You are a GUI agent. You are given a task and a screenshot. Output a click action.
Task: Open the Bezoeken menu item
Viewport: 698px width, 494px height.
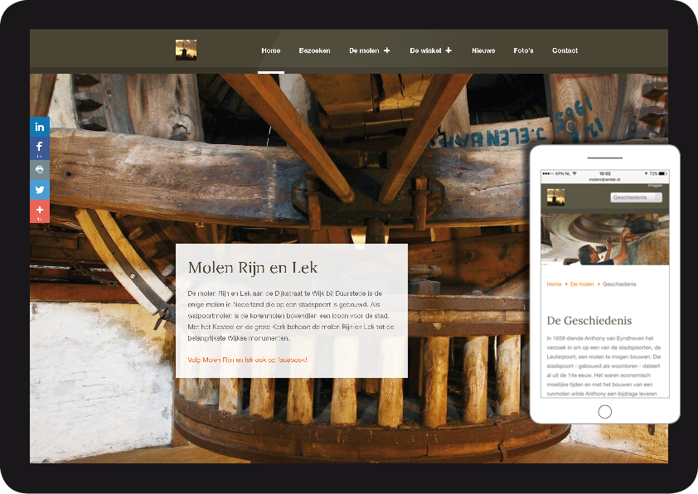(x=314, y=51)
